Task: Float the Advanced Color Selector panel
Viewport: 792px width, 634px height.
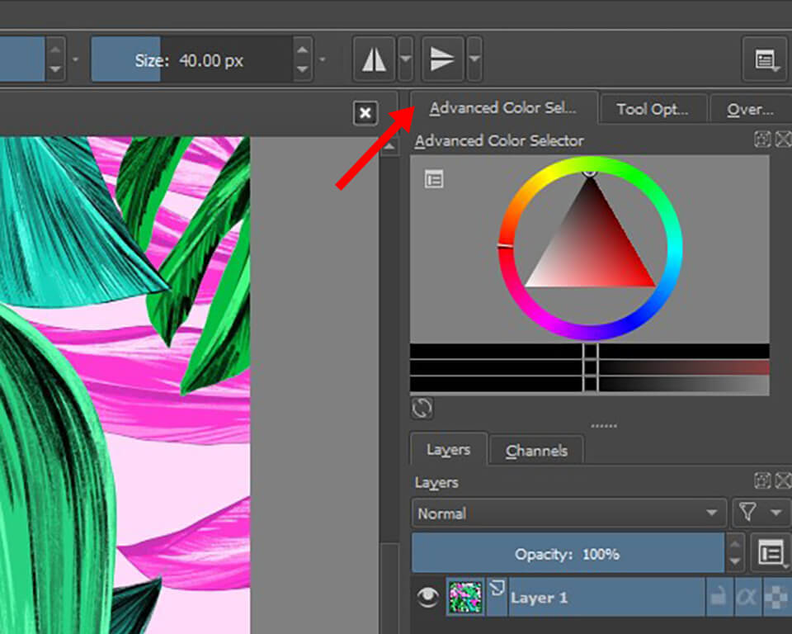Action: (762, 140)
